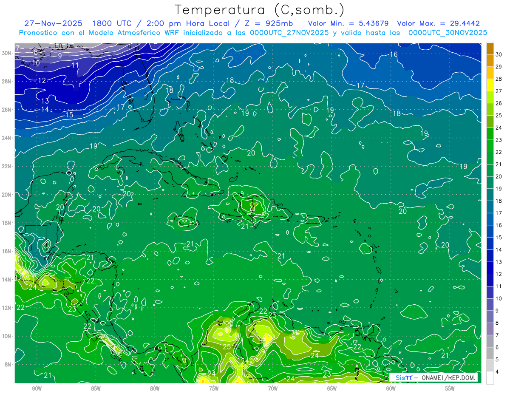Click the '22N' latitude axis label
The width and height of the screenshot is (510, 394).
coord(6,166)
